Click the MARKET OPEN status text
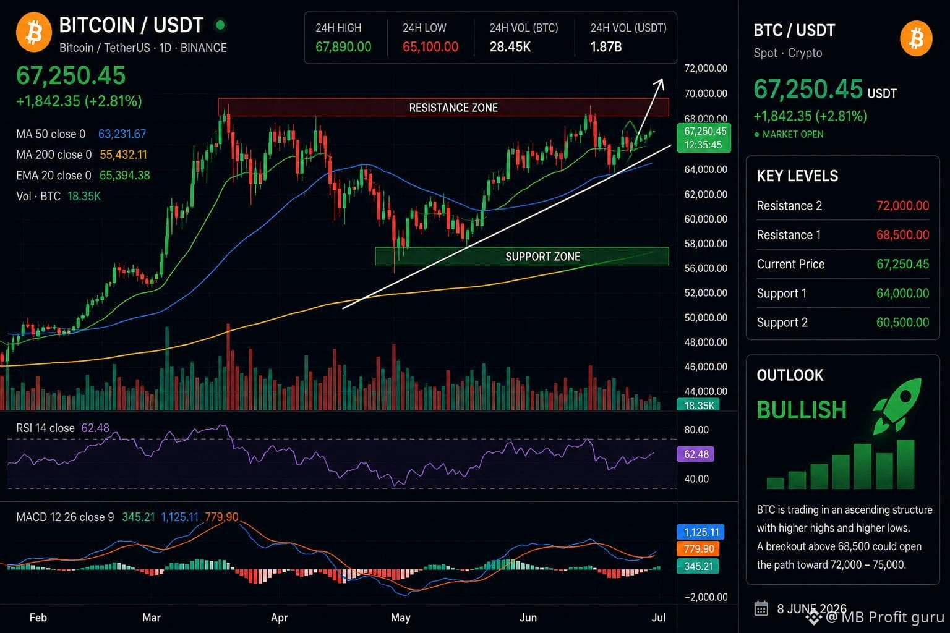Viewport: 950px width, 633px height. pos(793,134)
